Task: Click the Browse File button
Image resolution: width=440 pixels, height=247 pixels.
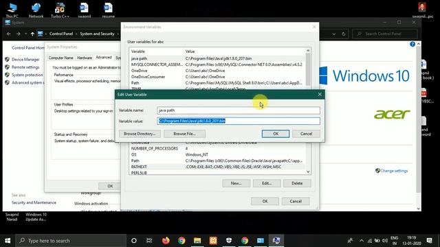Action: pyautogui.click(x=184, y=134)
